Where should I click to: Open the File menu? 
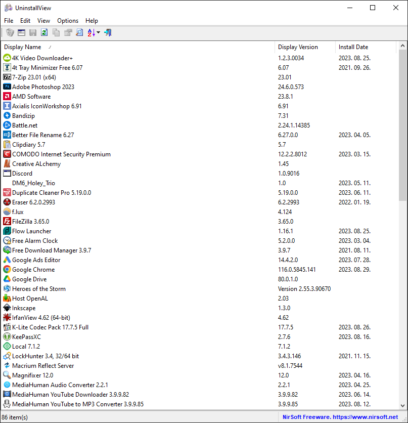coord(9,21)
